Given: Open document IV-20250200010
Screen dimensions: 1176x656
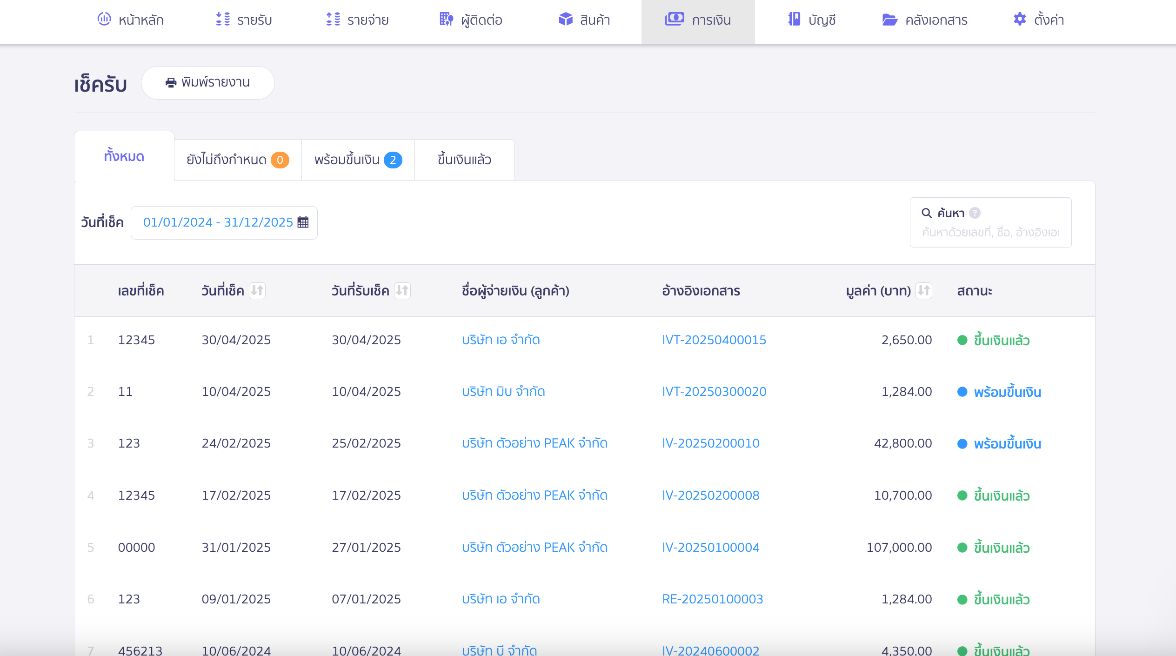Looking at the screenshot, I should 711,443.
